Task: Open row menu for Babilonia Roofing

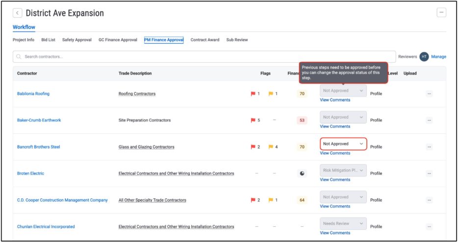Action: (429, 94)
